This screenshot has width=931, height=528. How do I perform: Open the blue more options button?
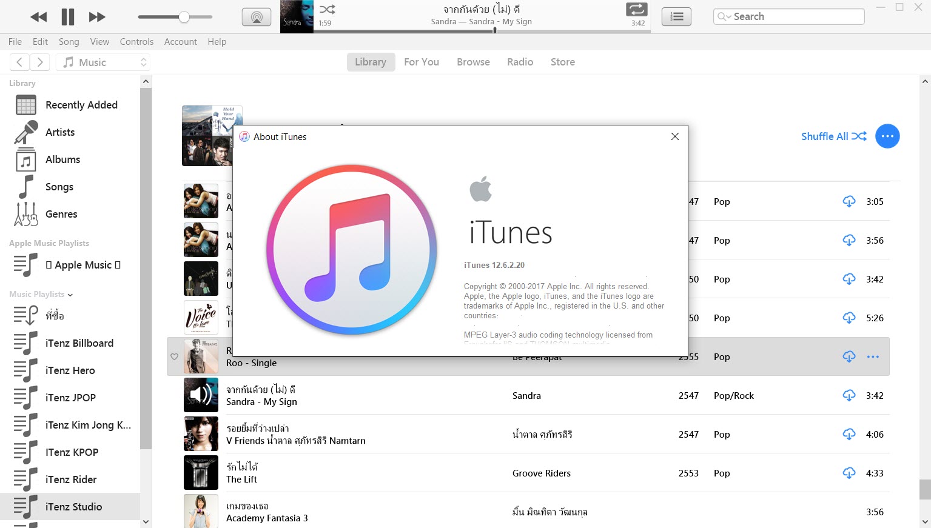click(887, 136)
